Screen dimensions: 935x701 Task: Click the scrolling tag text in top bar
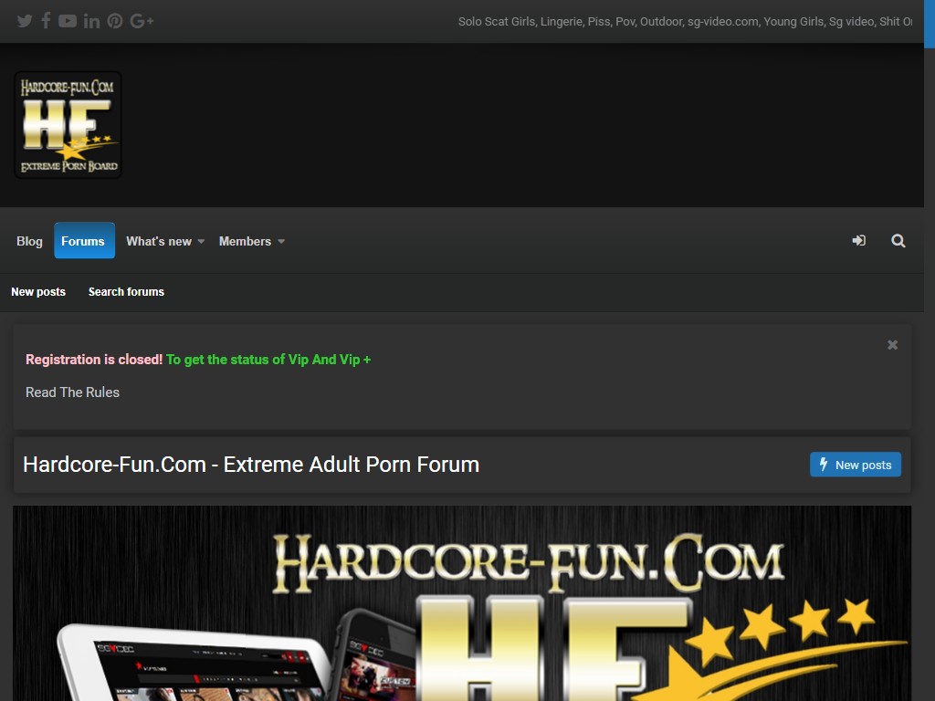point(685,22)
